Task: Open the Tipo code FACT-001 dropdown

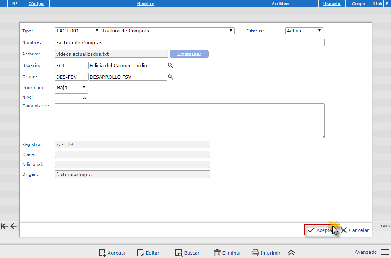Action: tap(78, 31)
